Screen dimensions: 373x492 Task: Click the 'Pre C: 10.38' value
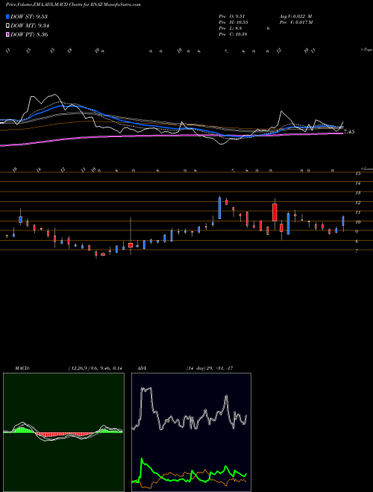pos(233,34)
